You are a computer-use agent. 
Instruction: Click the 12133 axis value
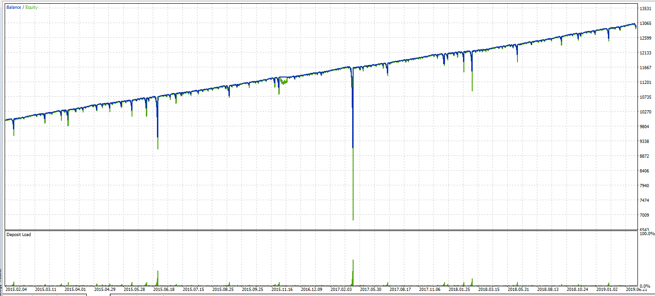tap(645, 53)
